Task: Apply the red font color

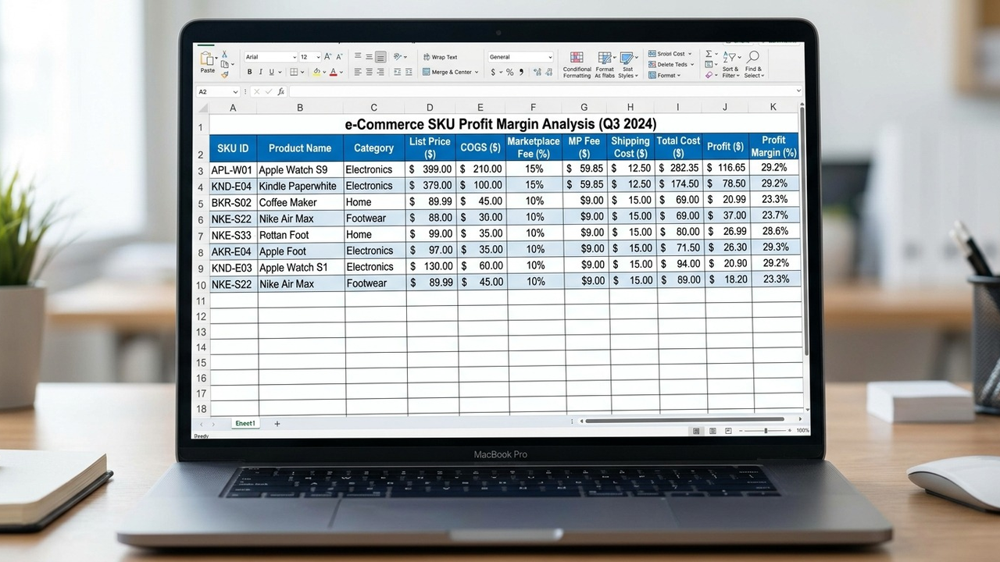Action: [x=334, y=72]
